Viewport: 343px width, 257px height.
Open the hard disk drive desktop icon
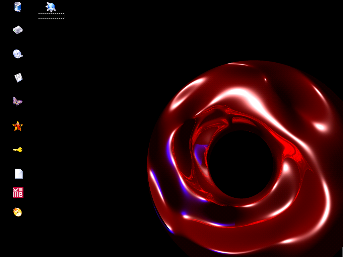click(18, 30)
